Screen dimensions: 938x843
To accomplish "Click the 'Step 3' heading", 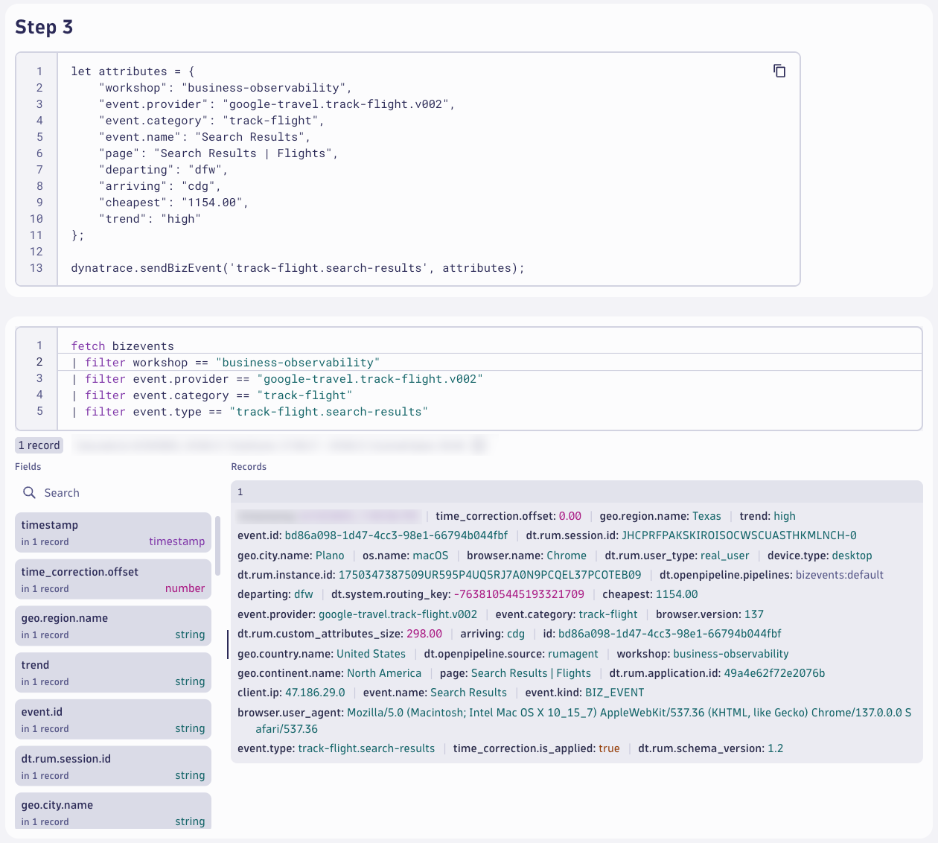I will [44, 27].
